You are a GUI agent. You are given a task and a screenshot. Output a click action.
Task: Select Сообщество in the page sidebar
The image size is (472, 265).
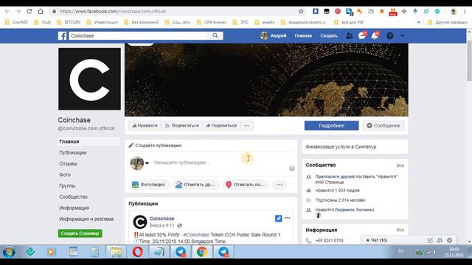[x=74, y=197]
